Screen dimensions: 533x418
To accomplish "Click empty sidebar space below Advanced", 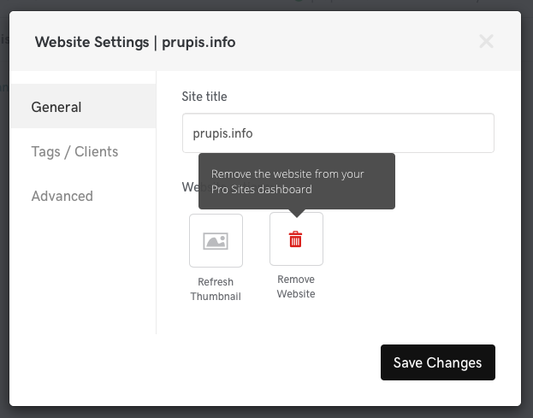I will (x=83, y=274).
